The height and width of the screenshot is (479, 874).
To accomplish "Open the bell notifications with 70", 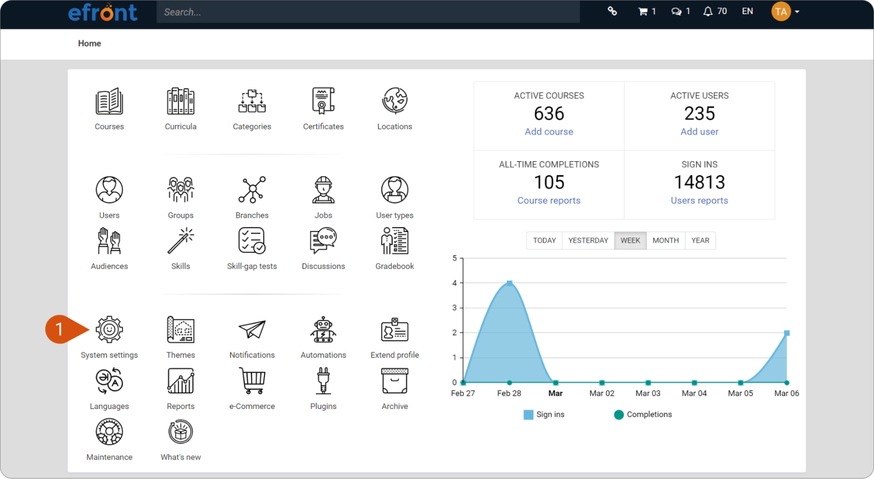I will coord(715,11).
